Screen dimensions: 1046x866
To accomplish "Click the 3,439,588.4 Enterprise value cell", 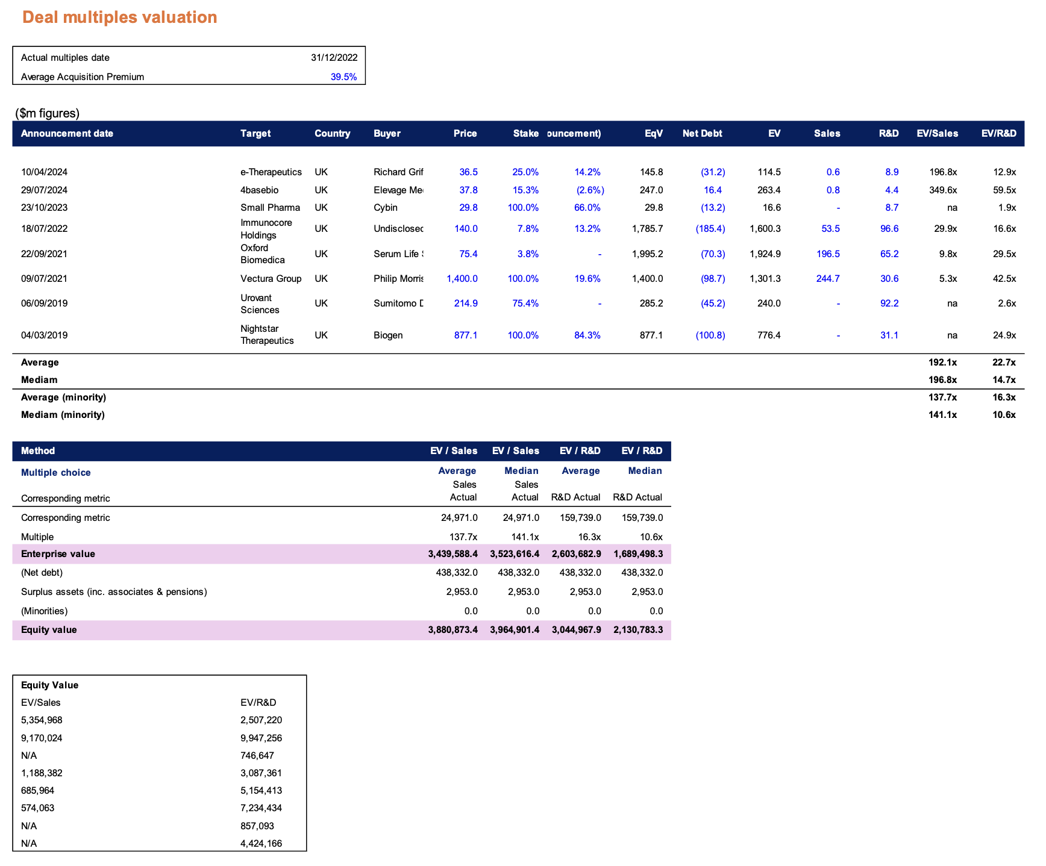I will [x=453, y=554].
